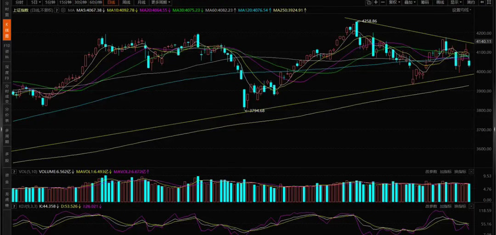This screenshot has height=235, width=496.
Task: Open the 龙虎榜 sidebar item
Action: [x=7, y=199]
